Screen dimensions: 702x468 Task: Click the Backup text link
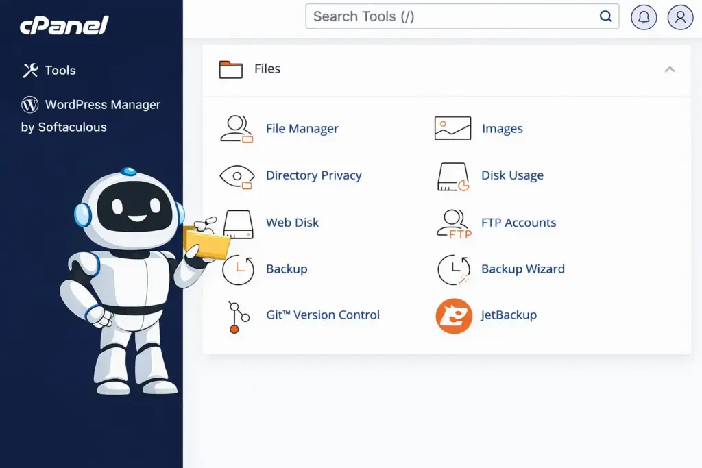(287, 269)
